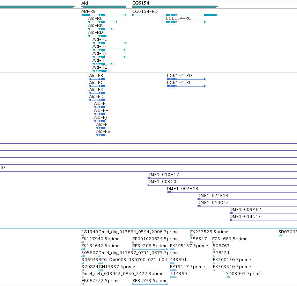Select the CG6154-PD protein label

click(x=179, y=76)
